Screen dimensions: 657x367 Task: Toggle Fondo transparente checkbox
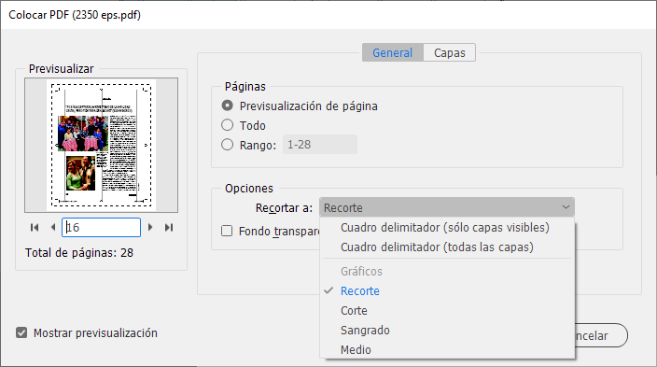pyautogui.click(x=227, y=231)
